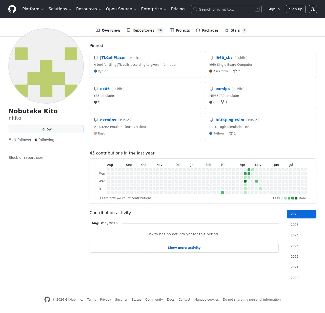325x313 pixels.
Task: Click the followers people icon
Action: 11,140
